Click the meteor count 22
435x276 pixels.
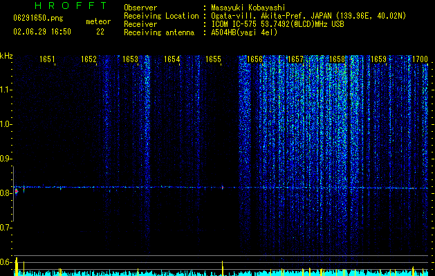pos(100,32)
